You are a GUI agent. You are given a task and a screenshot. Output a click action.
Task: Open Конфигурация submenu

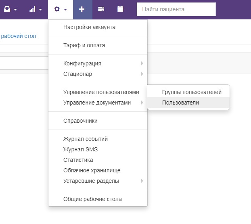click(98, 63)
